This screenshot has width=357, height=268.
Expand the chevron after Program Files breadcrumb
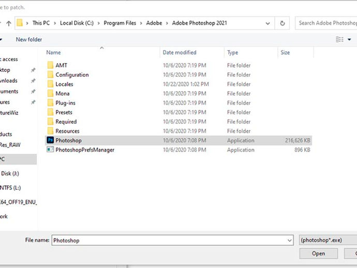pyautogui.click(x=141, y=23)
